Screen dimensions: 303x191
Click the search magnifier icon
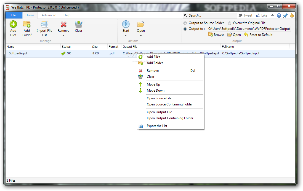click(x=185, y=15)
